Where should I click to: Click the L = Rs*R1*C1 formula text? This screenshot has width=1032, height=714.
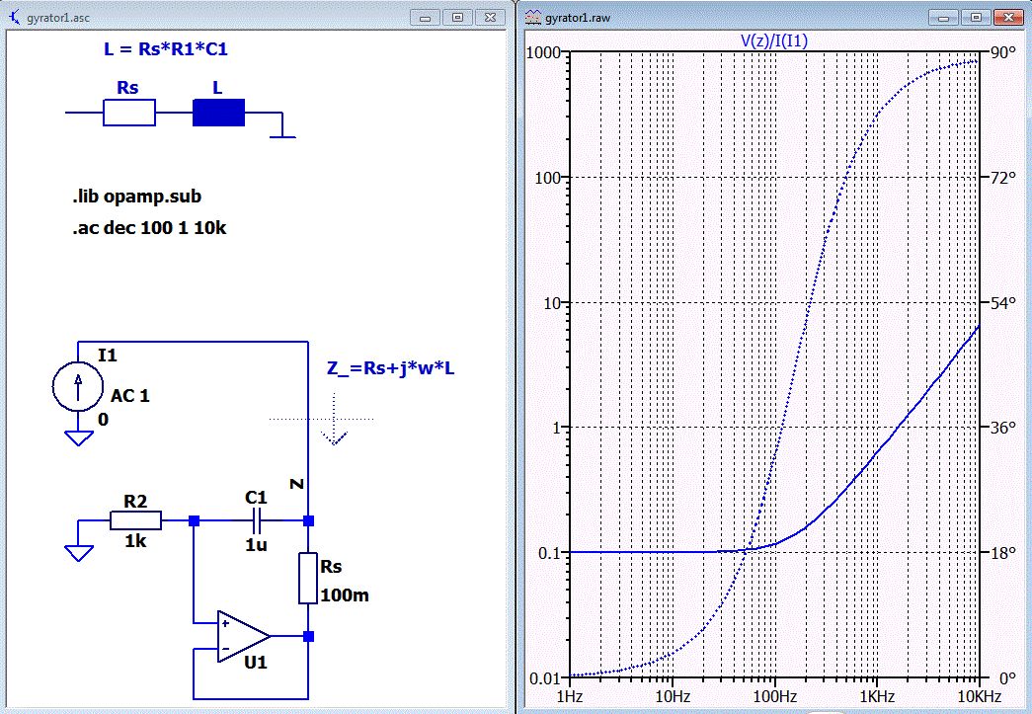158,47
